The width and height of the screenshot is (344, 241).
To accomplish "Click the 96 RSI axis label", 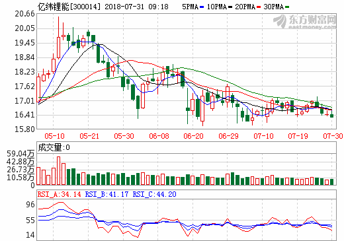I will [x=30, y=205].
